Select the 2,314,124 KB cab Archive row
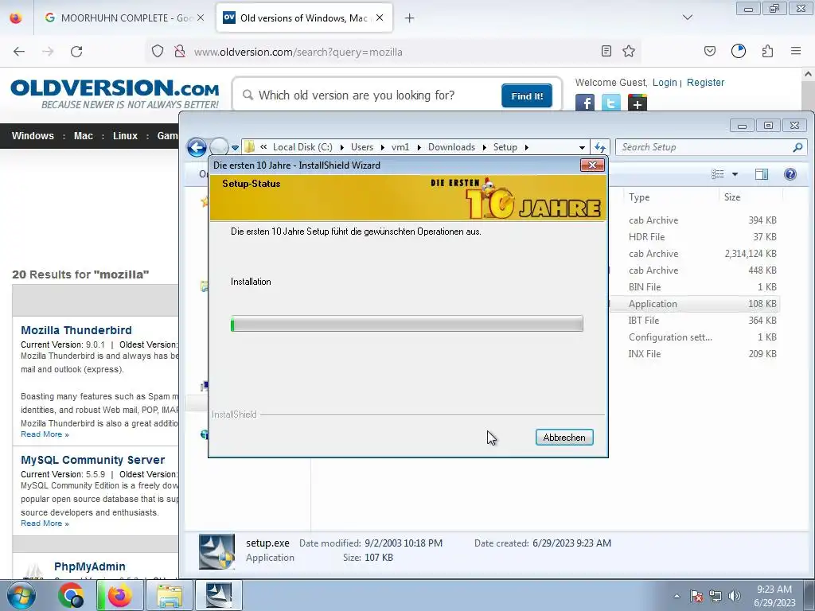 (x=694, y=254)
